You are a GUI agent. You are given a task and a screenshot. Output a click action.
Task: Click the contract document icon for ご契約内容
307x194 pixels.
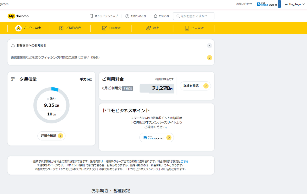[61, 28]
